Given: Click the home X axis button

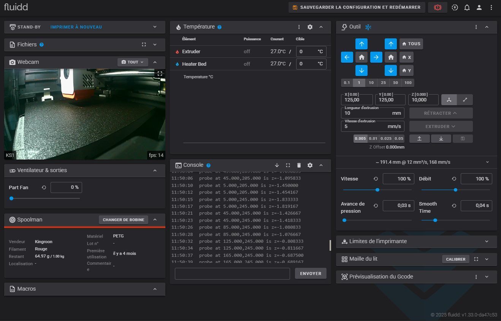Looking at the screenshot, I should [x=406, y=57].
